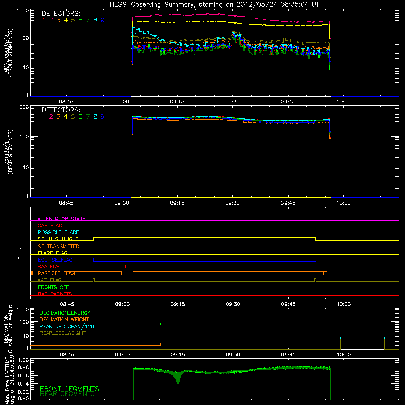The width and height of the screenshot is (405, 405).
Task: Select detector 5 in rear segments legend
Action: (x=73, y=117)
